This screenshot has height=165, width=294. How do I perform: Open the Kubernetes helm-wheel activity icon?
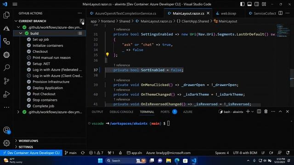click(6, 55)
